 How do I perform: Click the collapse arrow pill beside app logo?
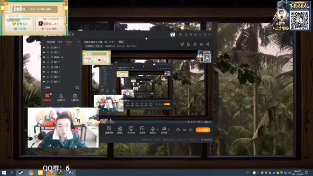point(72,34)
